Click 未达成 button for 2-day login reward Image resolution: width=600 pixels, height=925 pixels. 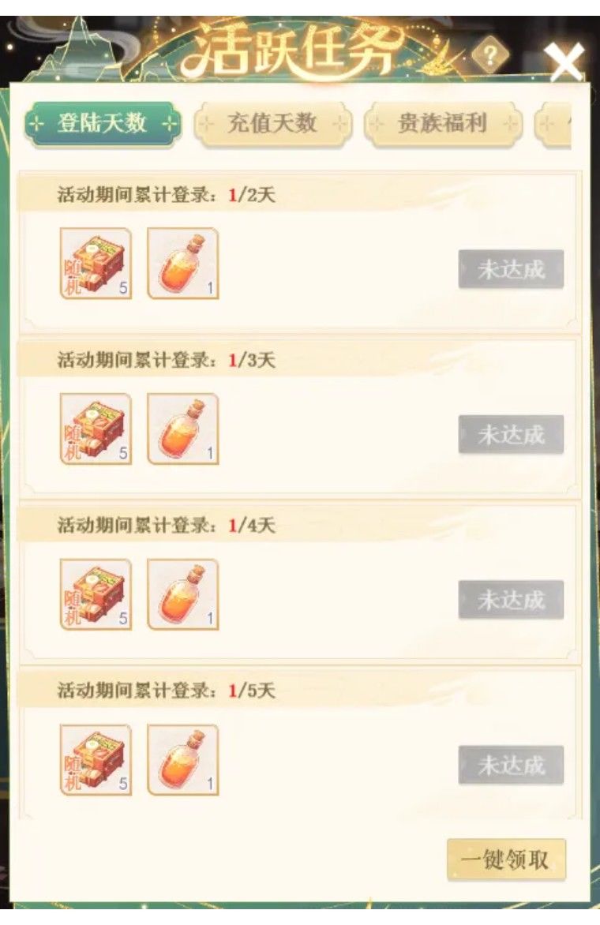(x=511, y=269)
